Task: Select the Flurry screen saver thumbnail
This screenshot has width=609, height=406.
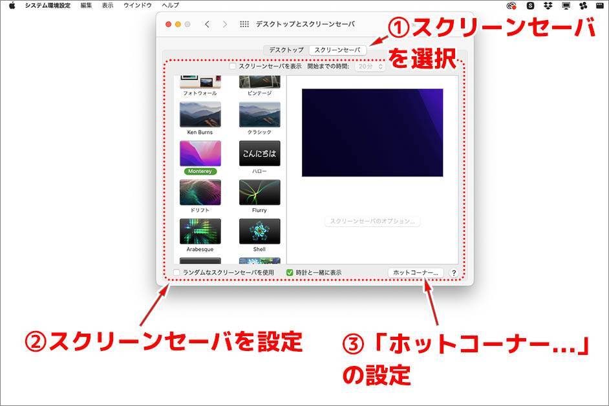Action: click(x=259, y=193)
